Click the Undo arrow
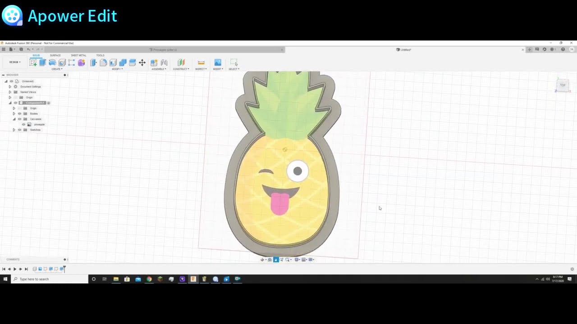The width and height of the screenshot is (577, 324). pos(28,49)
